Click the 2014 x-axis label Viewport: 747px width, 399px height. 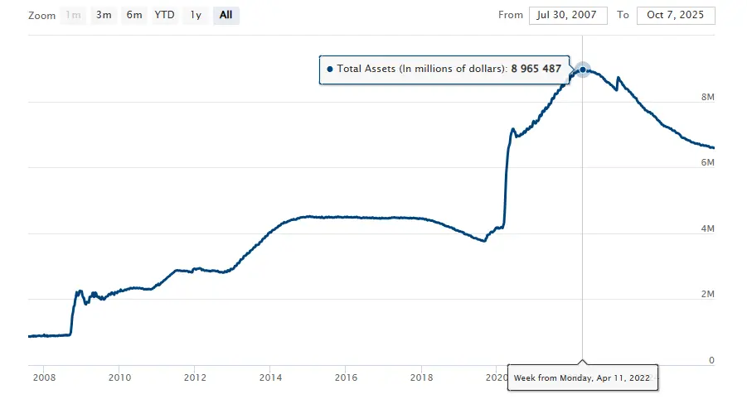[270, 377]
